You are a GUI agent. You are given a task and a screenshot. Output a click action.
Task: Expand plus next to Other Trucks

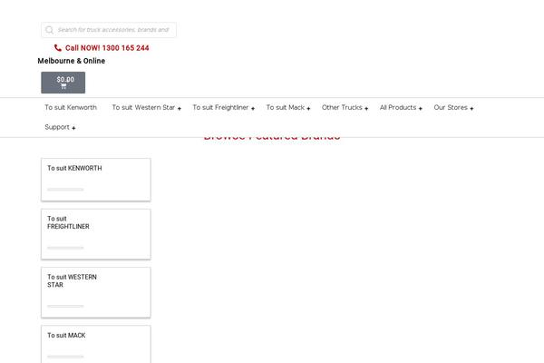tap(366, 108)
